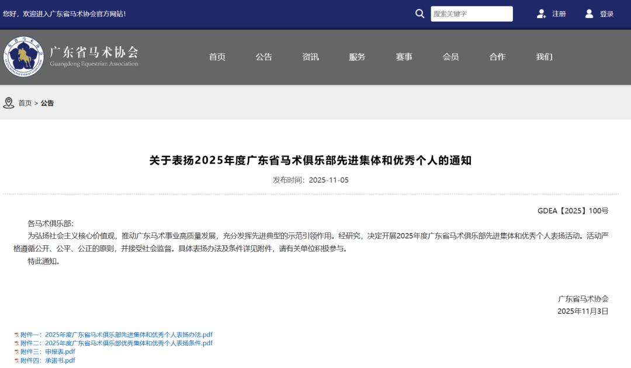Select 公告 in the navigation bar
This screenshot has width=631, height=368.
point(264,57)
